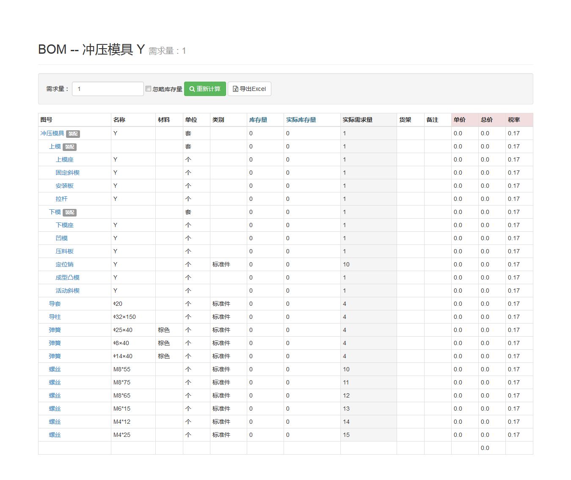Click inside the 需求量 input field
Screen dimensions: 571x480
pyautogui.click(x=108, y=88)
